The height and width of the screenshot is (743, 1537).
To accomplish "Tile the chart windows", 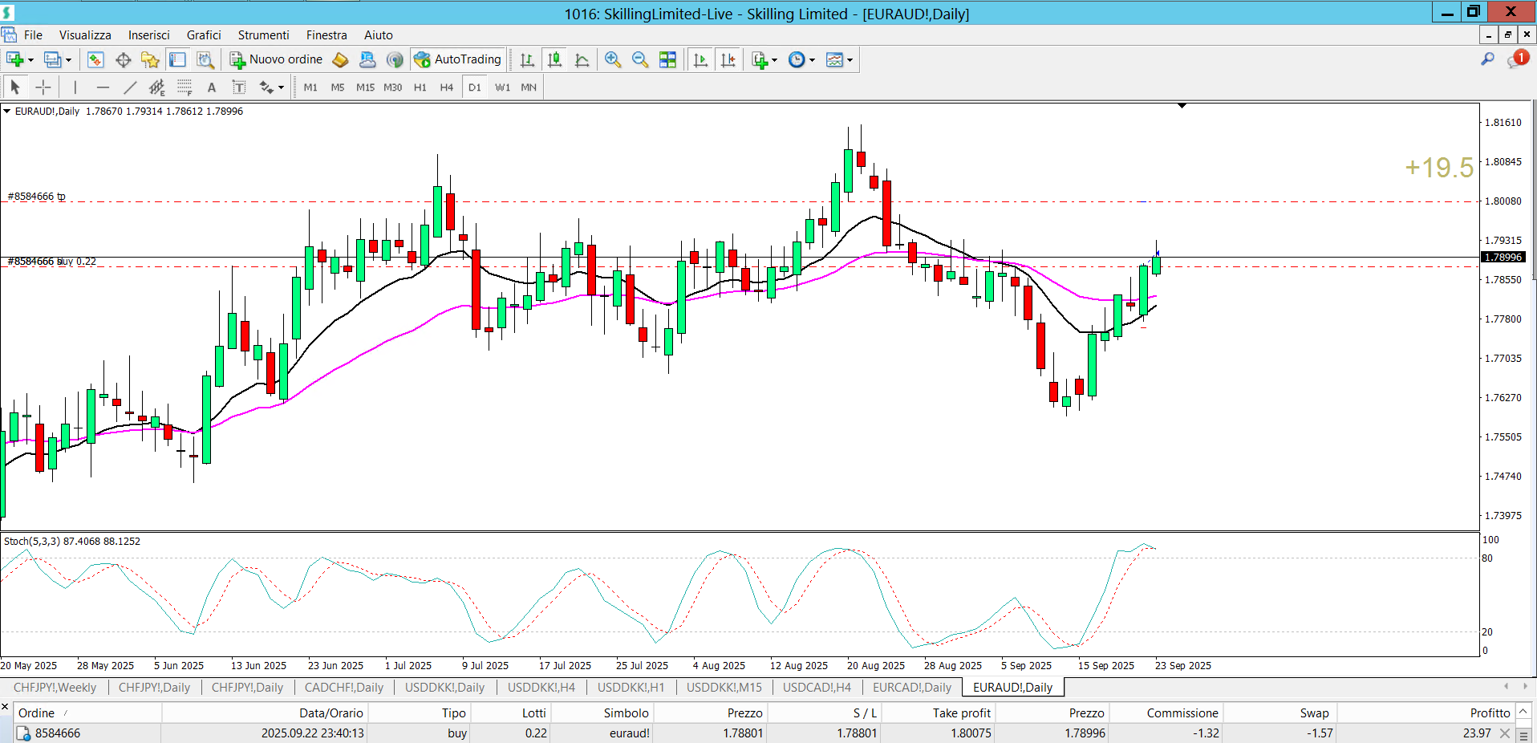I will pyautogui.click(x=667, y=59).
